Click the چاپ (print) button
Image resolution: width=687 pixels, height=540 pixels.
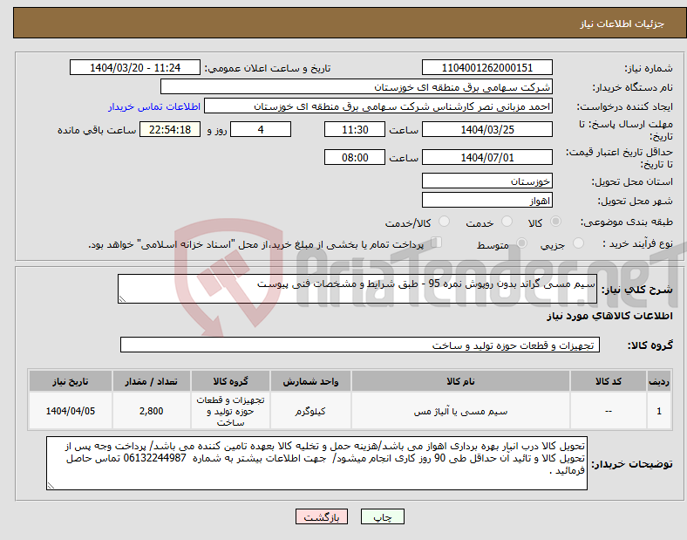pyautogui.click(x=382, y=516)
